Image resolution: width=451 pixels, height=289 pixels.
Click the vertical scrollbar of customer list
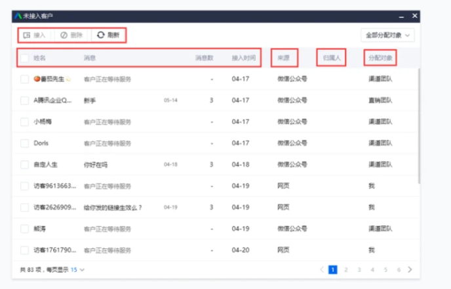point(419,126)
